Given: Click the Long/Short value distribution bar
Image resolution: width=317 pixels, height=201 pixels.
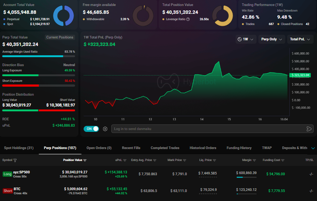Looking at the screenshot, I should click(x=39, y=111).
